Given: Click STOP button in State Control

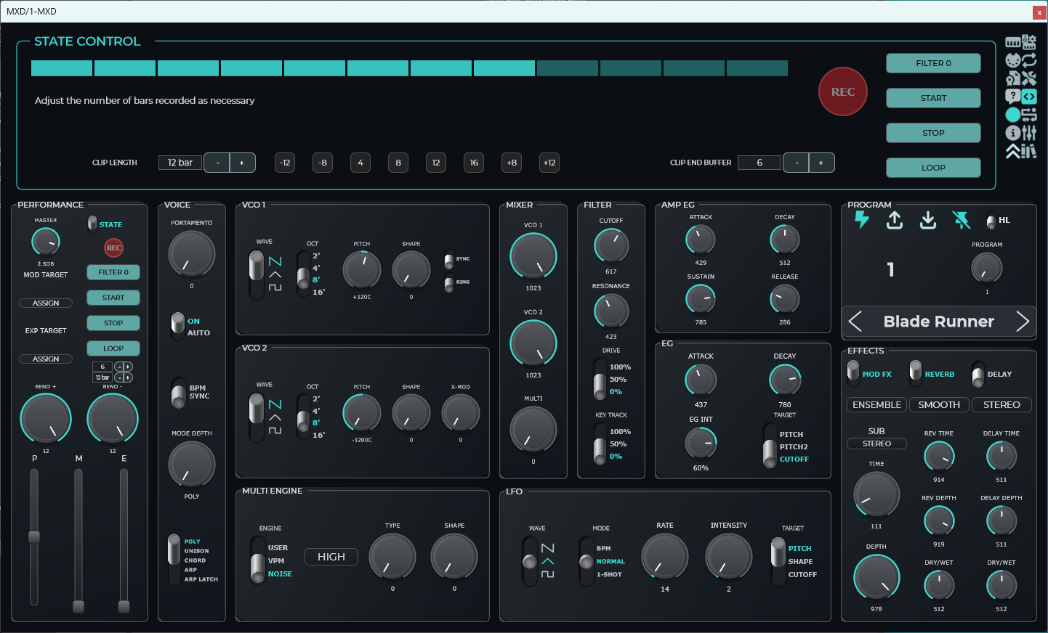Looking at the screenshot, I should pos(933,133).
